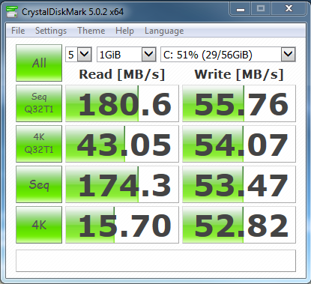Open the Settings menu
The width and height of the screenshot is (311, 284).
(51, 31)
